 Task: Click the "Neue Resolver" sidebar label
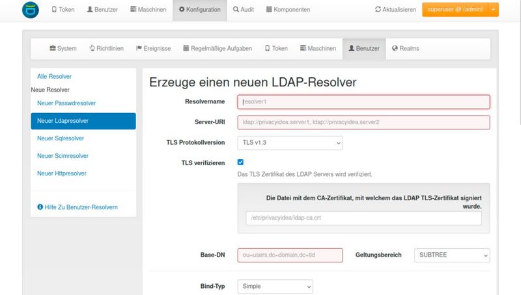click(x=50, y=90)
